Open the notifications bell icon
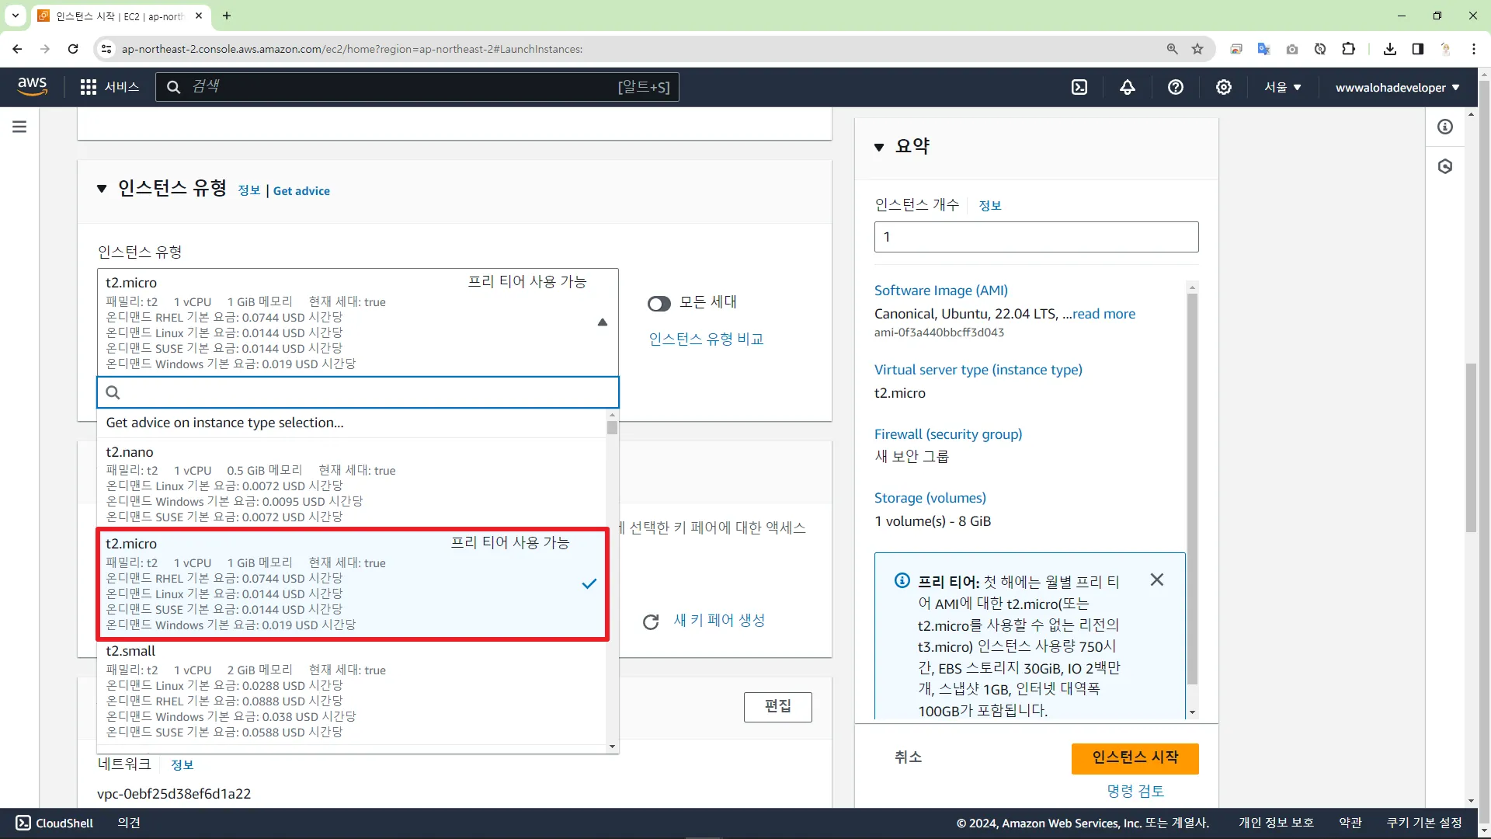The height and width of the screenshot is (839, 1491). tap(1128, 87)
